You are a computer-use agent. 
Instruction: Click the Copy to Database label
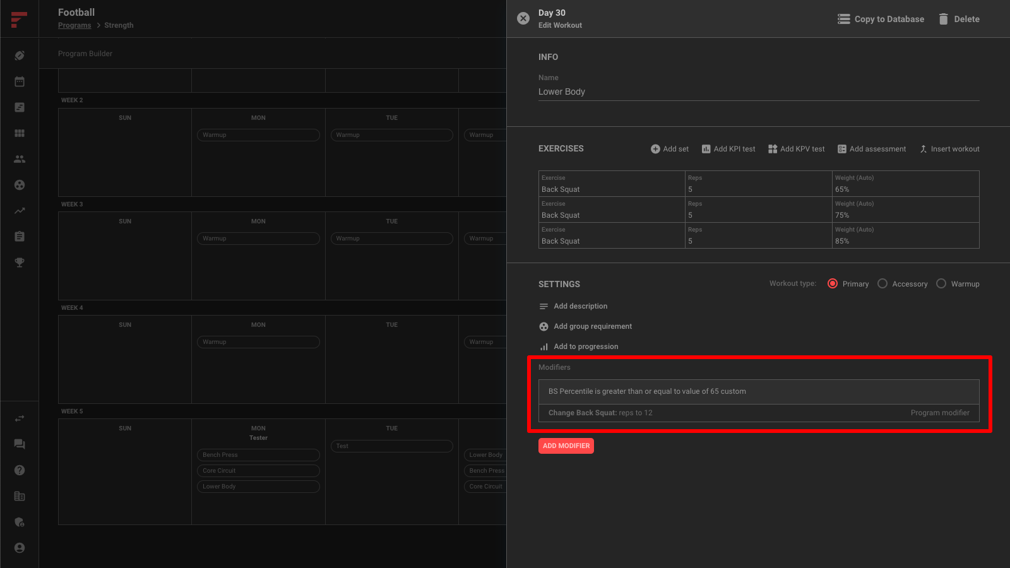(889, 19)
